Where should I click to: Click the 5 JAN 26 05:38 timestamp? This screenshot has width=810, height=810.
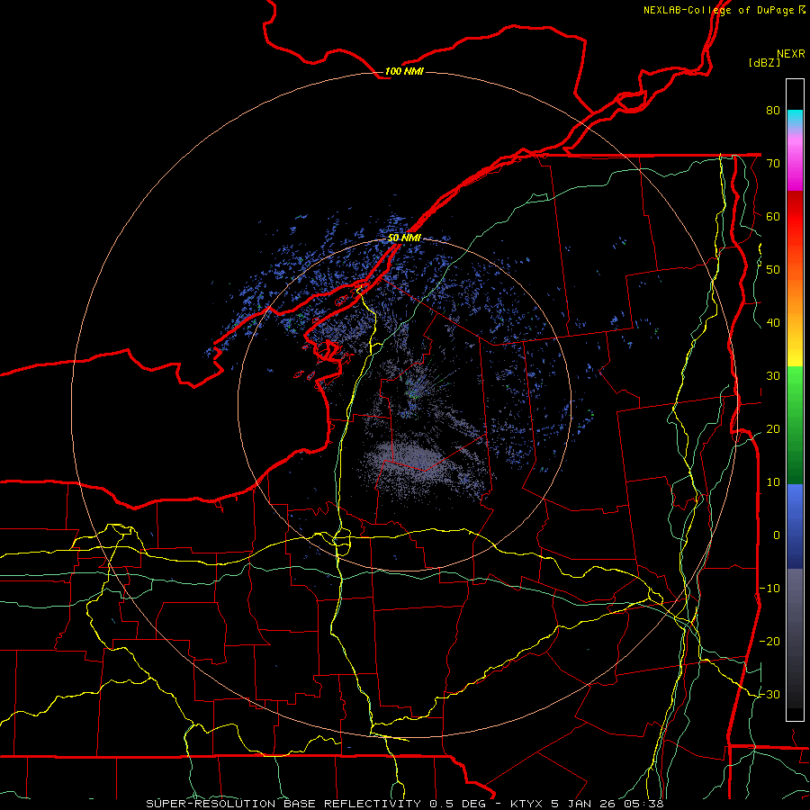click(x=607, y=804)
